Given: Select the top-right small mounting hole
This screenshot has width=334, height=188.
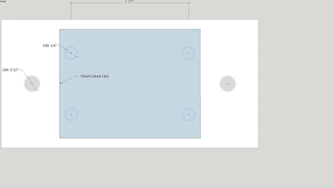Looking at the screenshot, I should pyautogui.click(x=189, y=53).
